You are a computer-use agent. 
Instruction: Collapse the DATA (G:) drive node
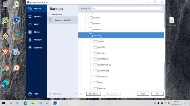[86, 35]
